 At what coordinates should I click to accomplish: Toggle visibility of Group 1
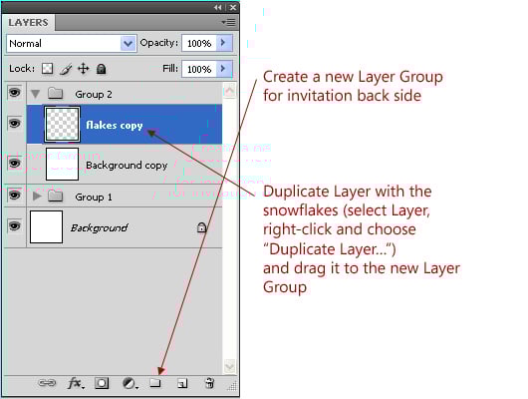tap(14, 196)
